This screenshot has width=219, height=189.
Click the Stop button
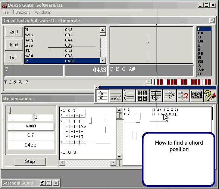(30, 161)
